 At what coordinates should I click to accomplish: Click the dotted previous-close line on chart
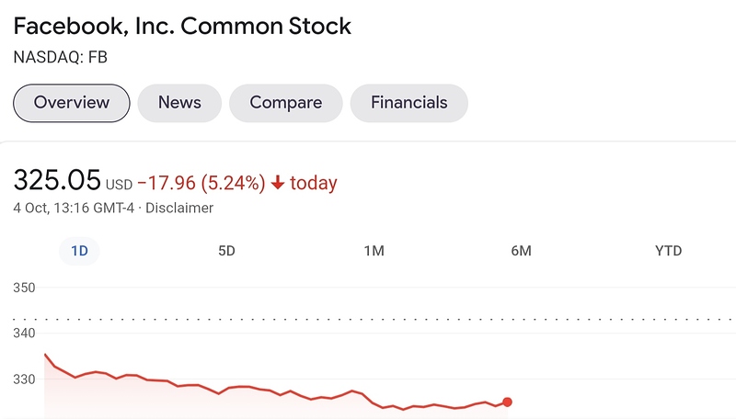[x=368, y=319]
